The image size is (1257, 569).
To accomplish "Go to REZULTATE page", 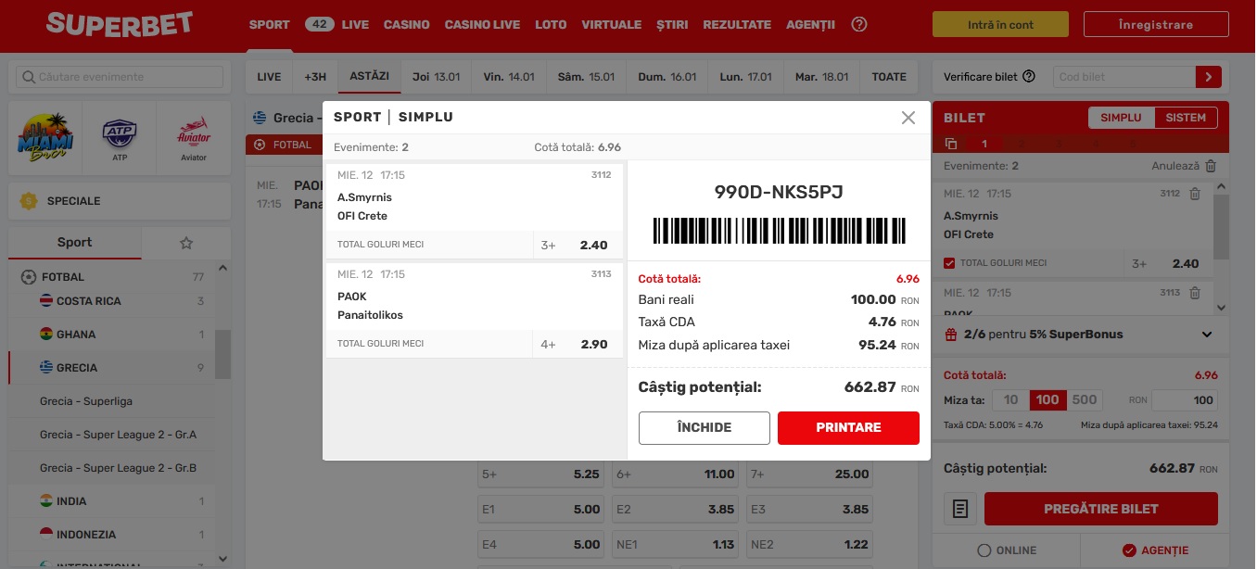I will click(x=737, y=25).
